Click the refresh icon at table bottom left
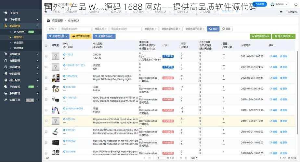 pos(47,158)
